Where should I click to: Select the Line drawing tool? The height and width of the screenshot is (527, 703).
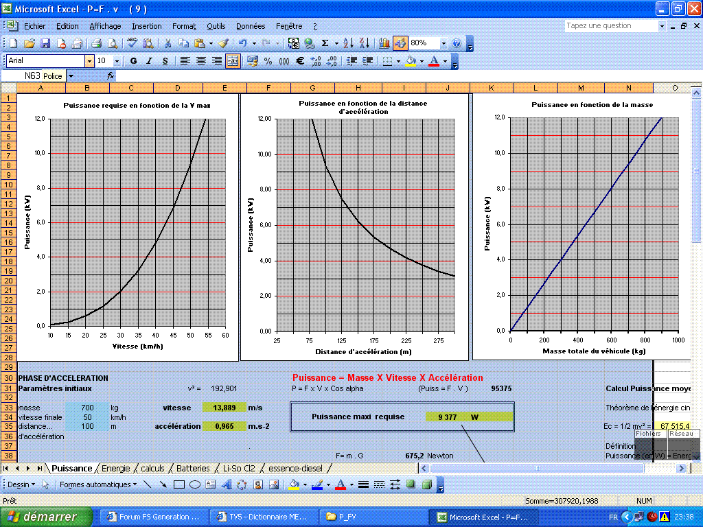147,484
